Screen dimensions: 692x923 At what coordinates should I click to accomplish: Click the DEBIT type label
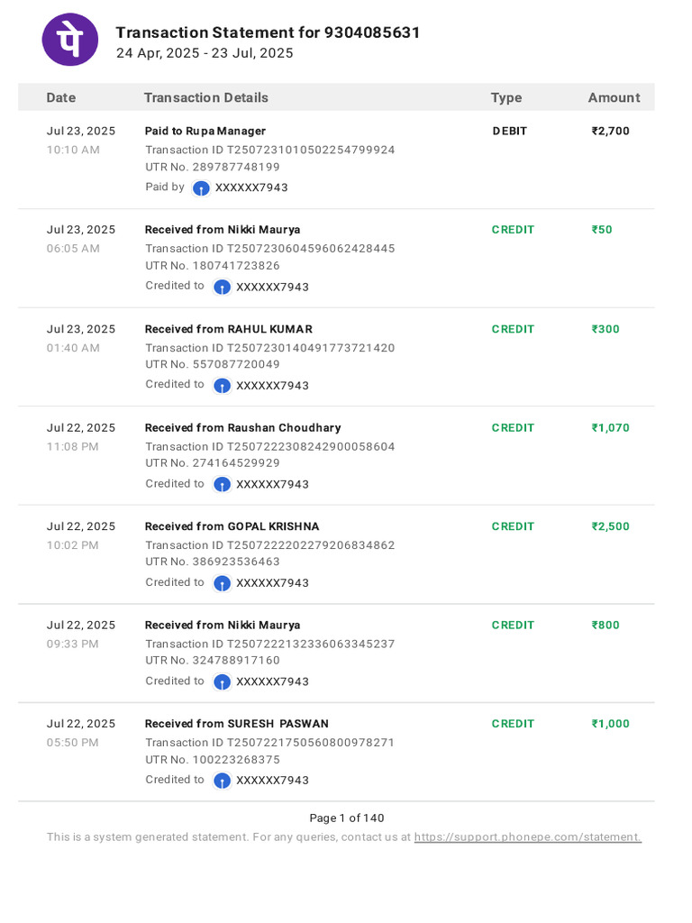click(x=510, y=131)
